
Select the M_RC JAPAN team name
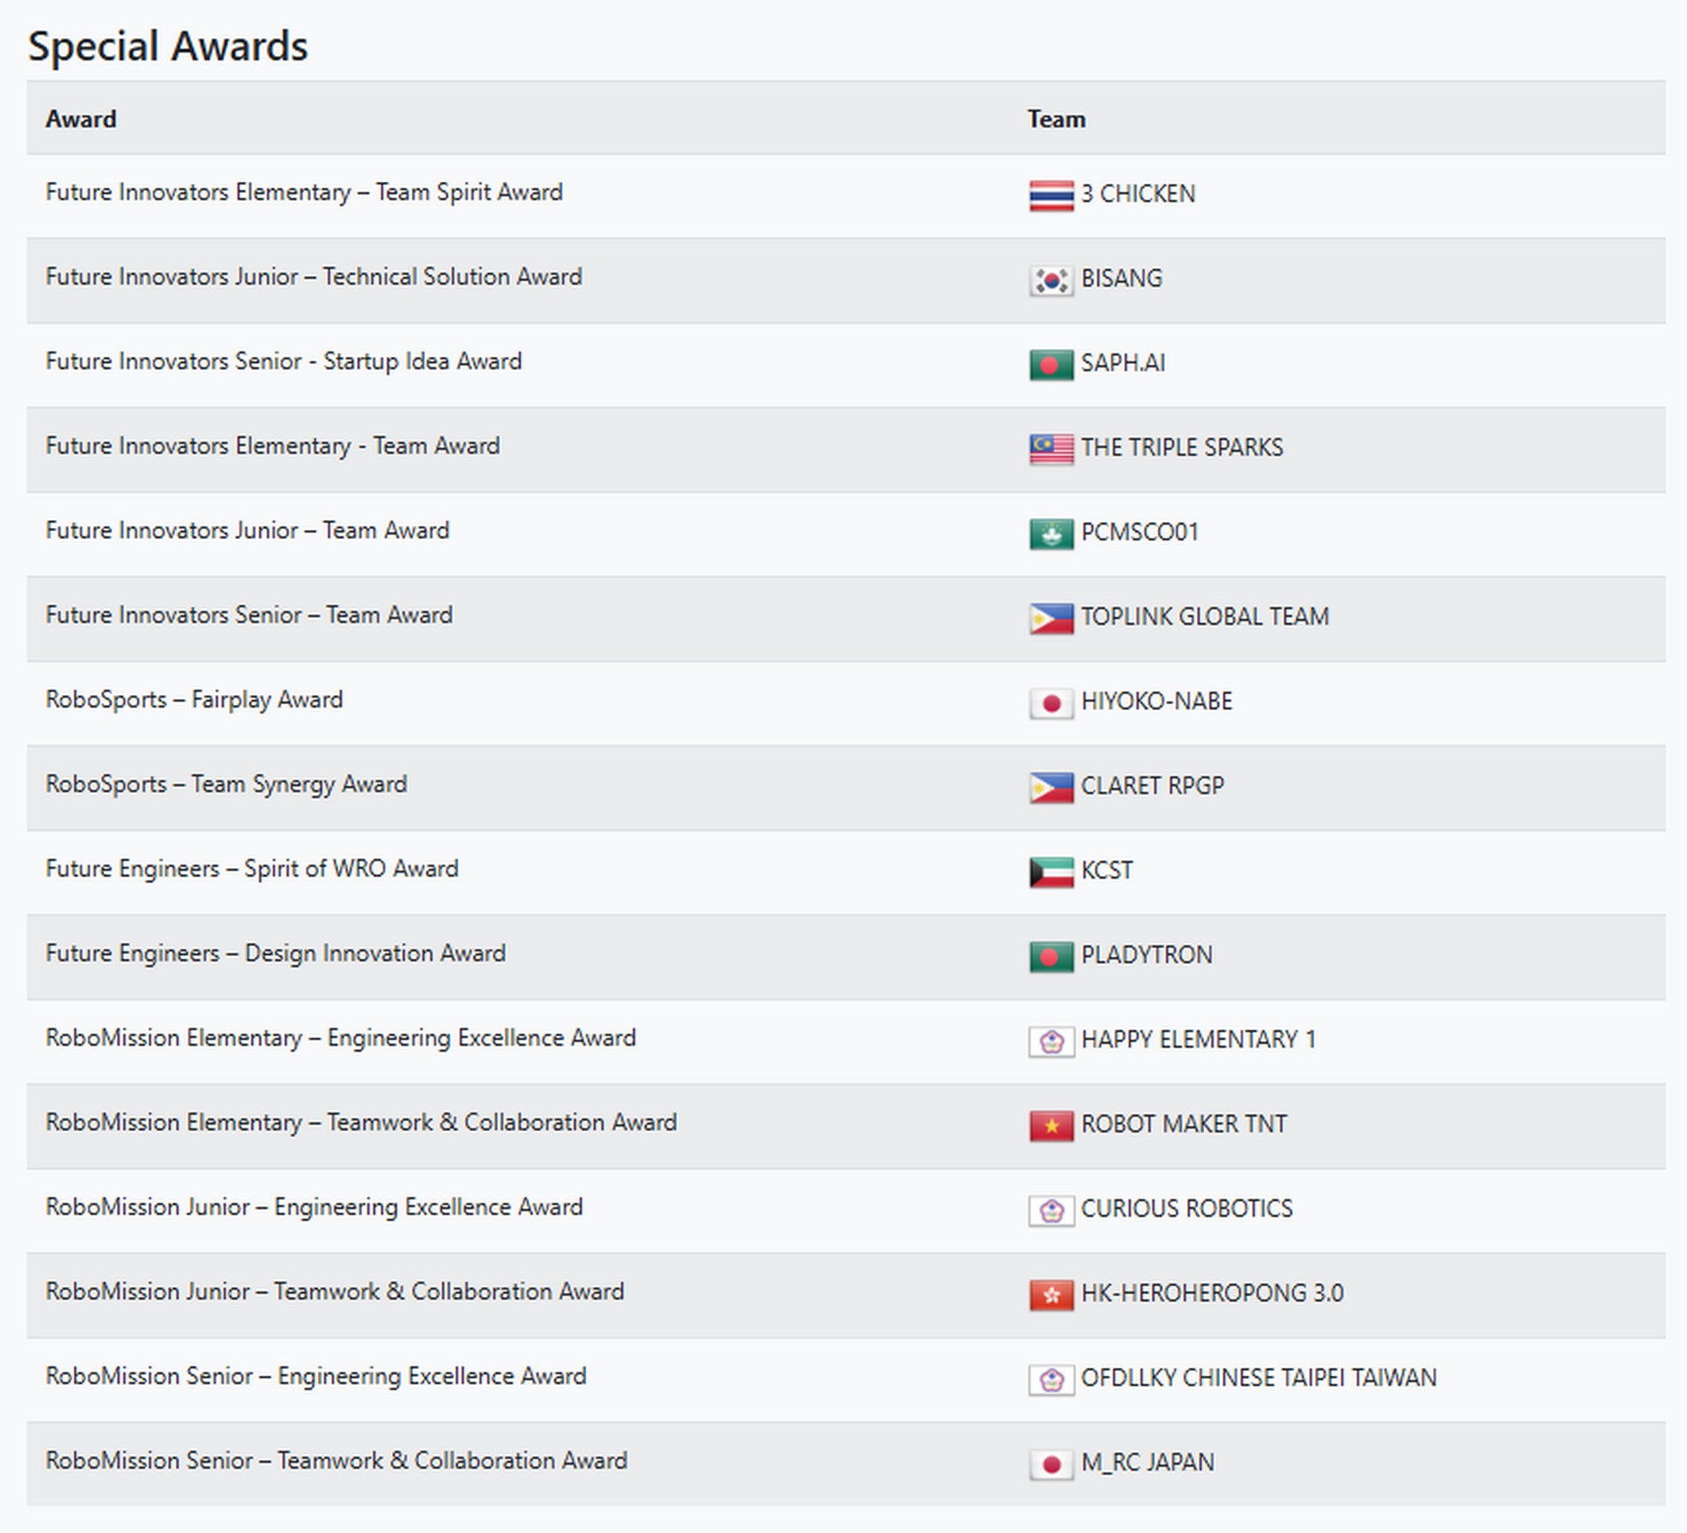[1147, 1462]
